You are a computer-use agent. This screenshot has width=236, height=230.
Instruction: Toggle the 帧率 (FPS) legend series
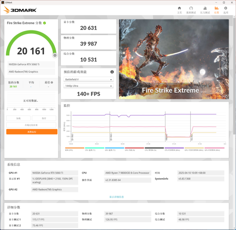point(75,149)
